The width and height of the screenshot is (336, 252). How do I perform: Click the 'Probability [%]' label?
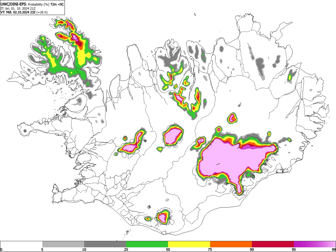[x=39, y=4]
